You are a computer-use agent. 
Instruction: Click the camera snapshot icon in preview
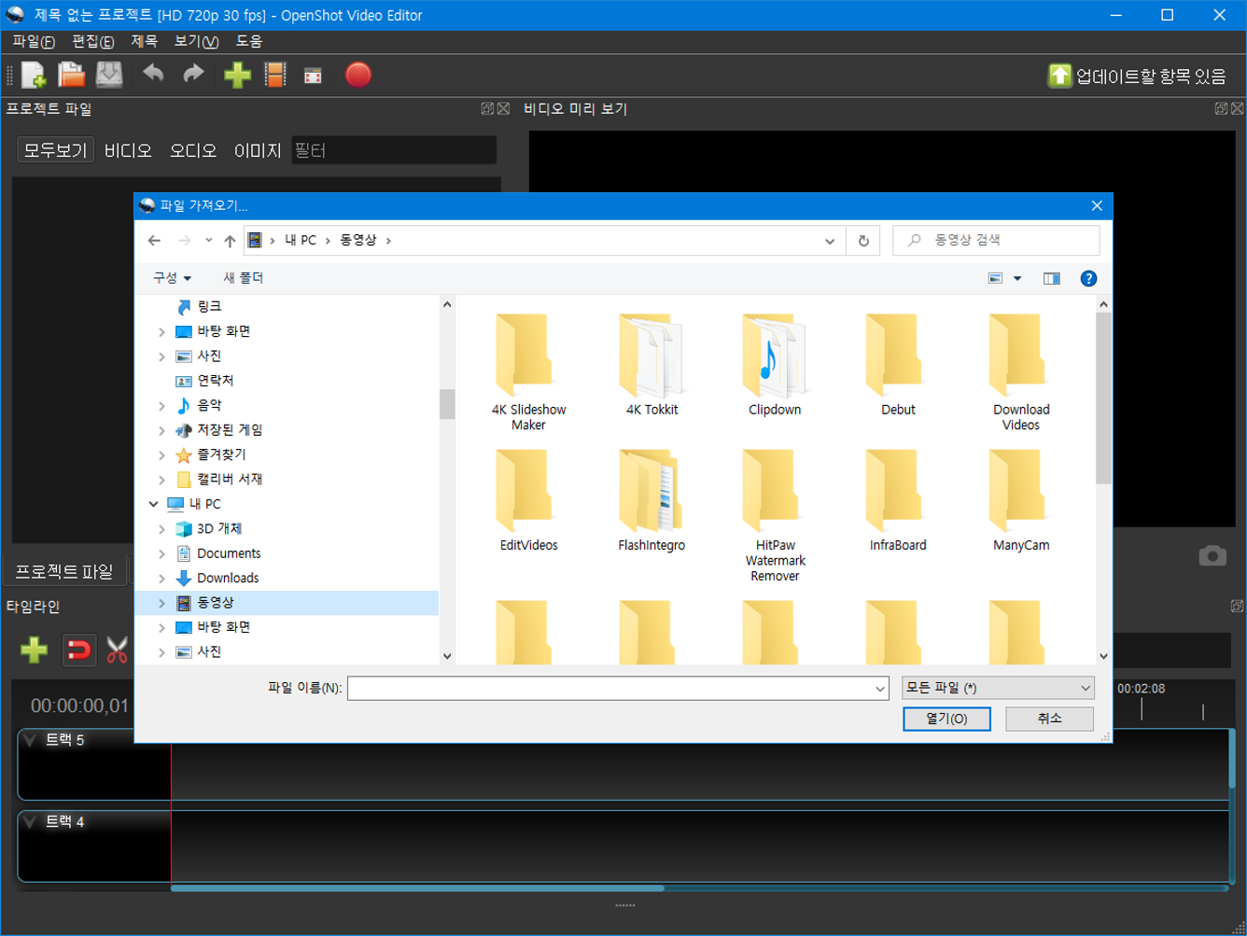coord(1212,556)
